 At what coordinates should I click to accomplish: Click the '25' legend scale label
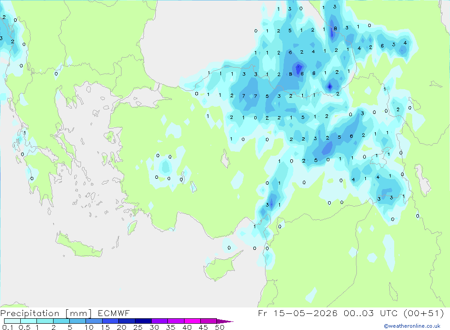pos(138,327)
